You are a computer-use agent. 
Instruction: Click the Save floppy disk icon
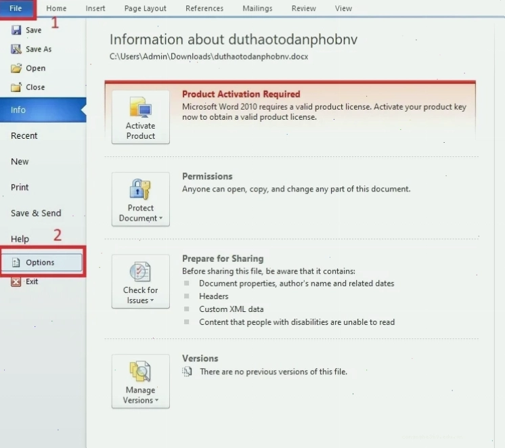[x=16, y=30]
